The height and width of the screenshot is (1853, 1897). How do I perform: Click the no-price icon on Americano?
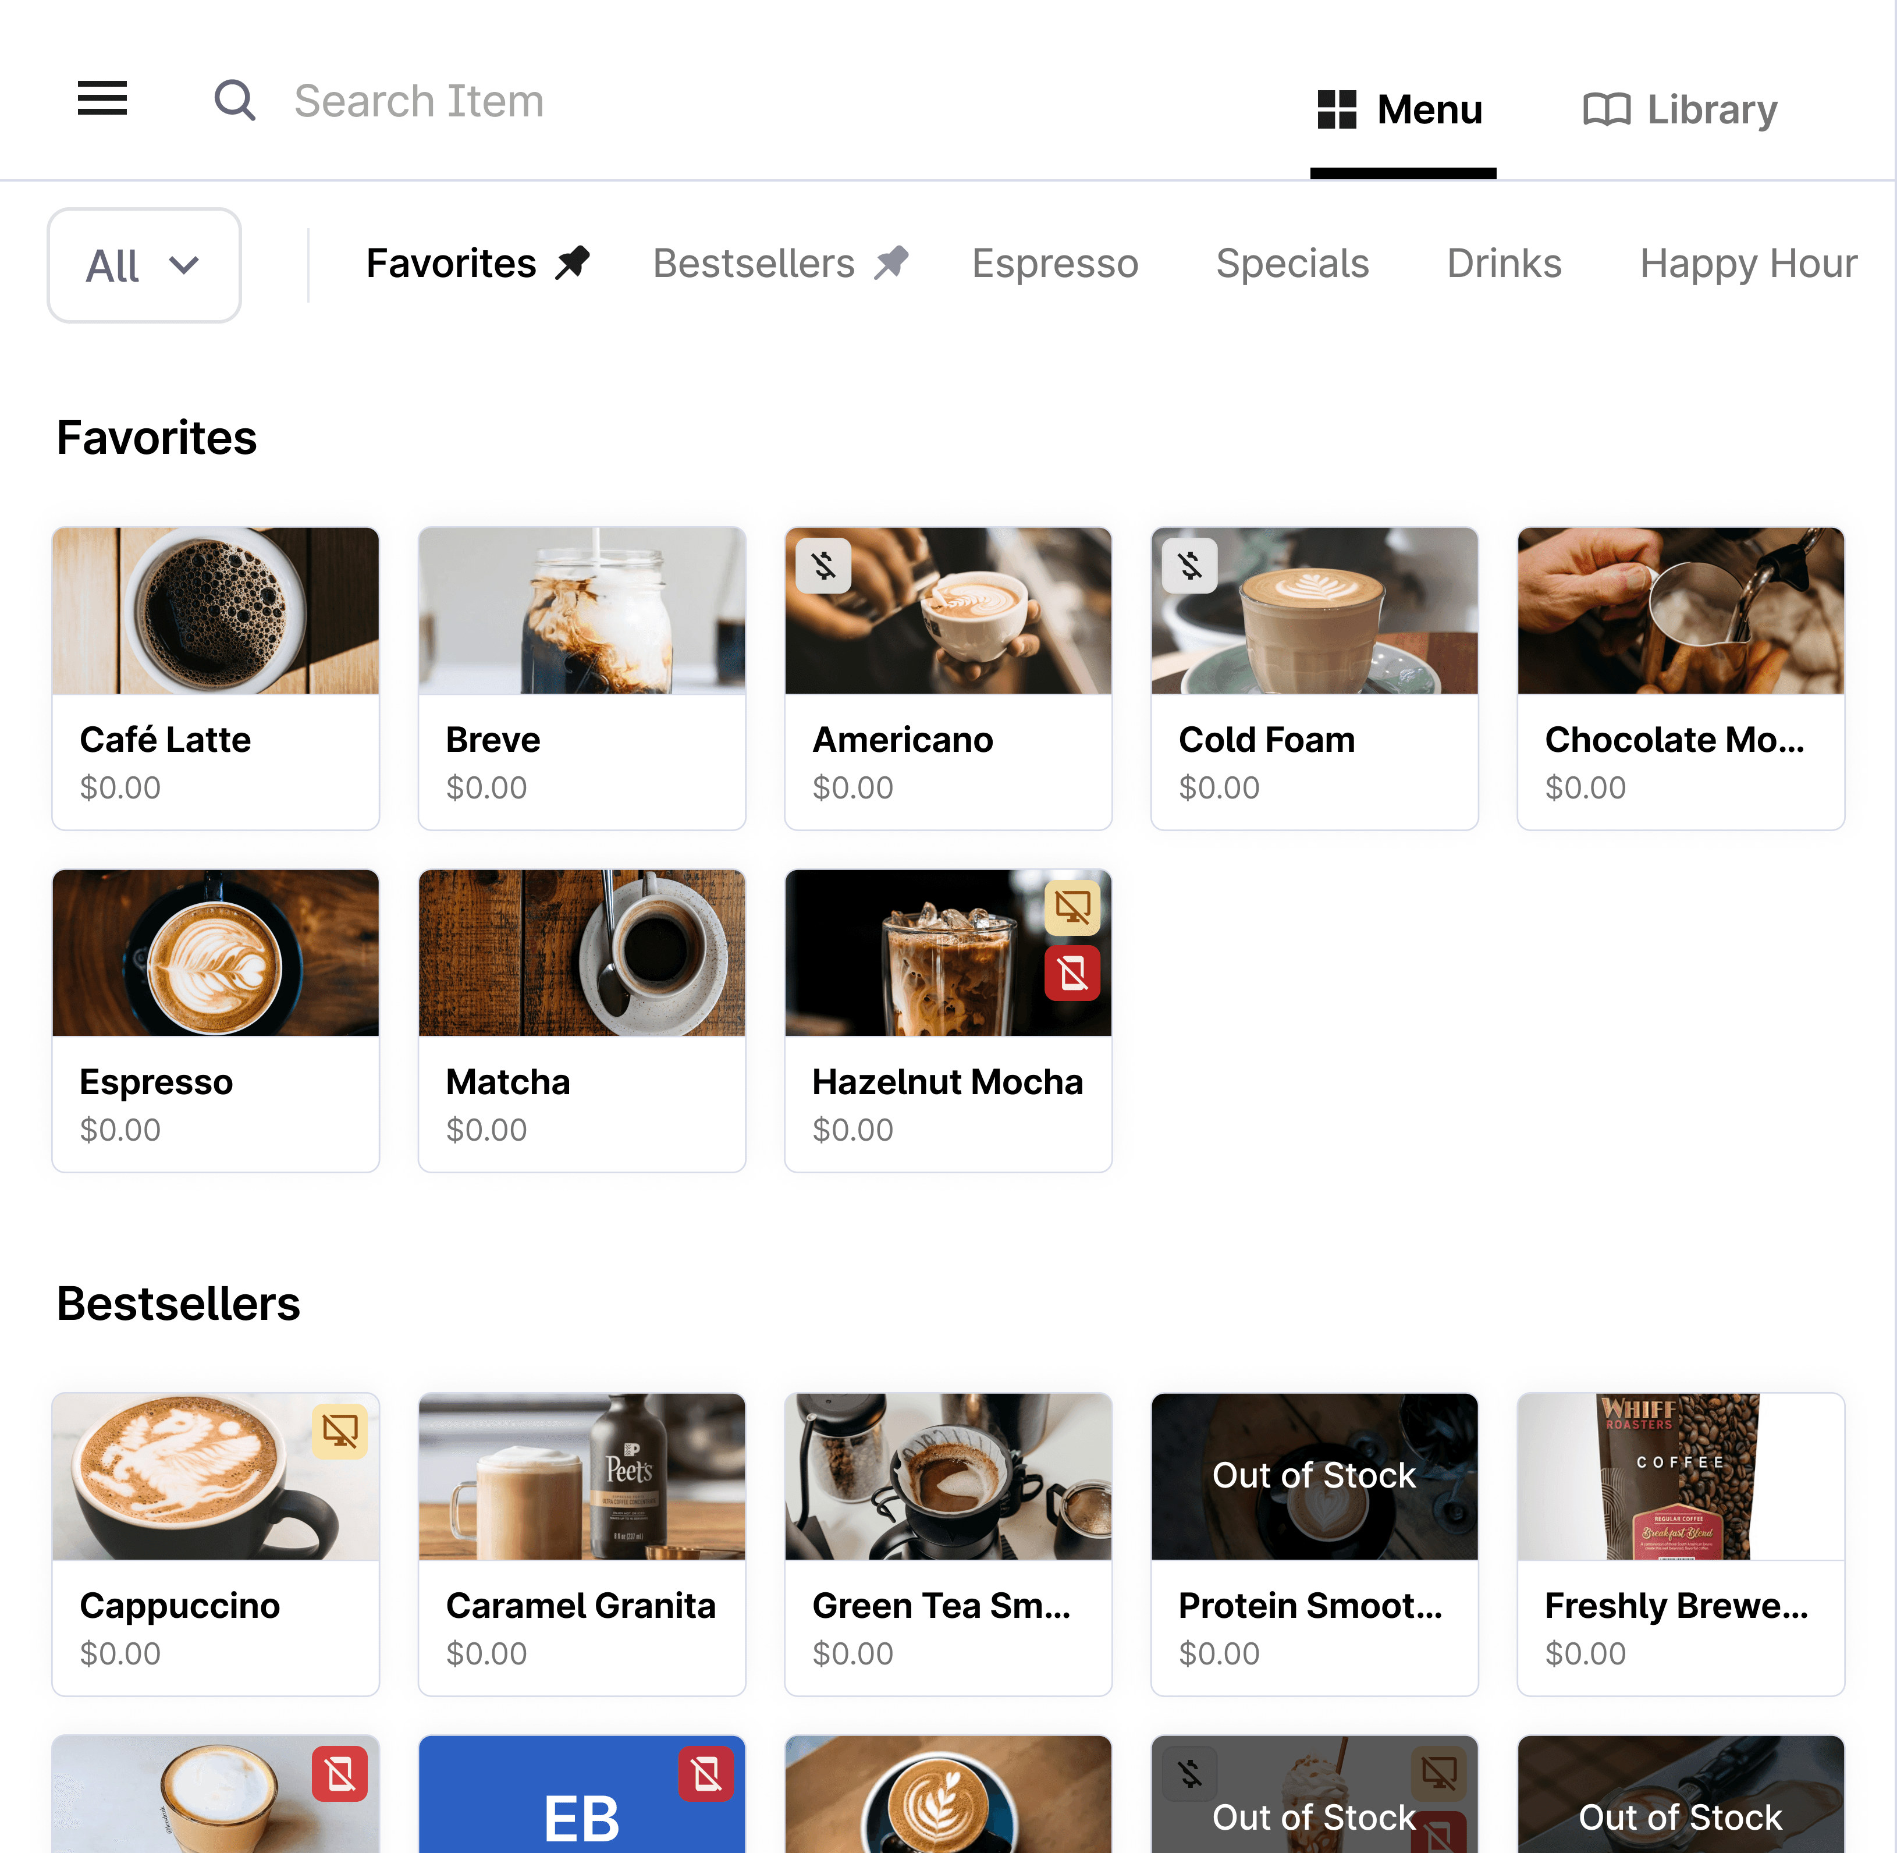823,566
